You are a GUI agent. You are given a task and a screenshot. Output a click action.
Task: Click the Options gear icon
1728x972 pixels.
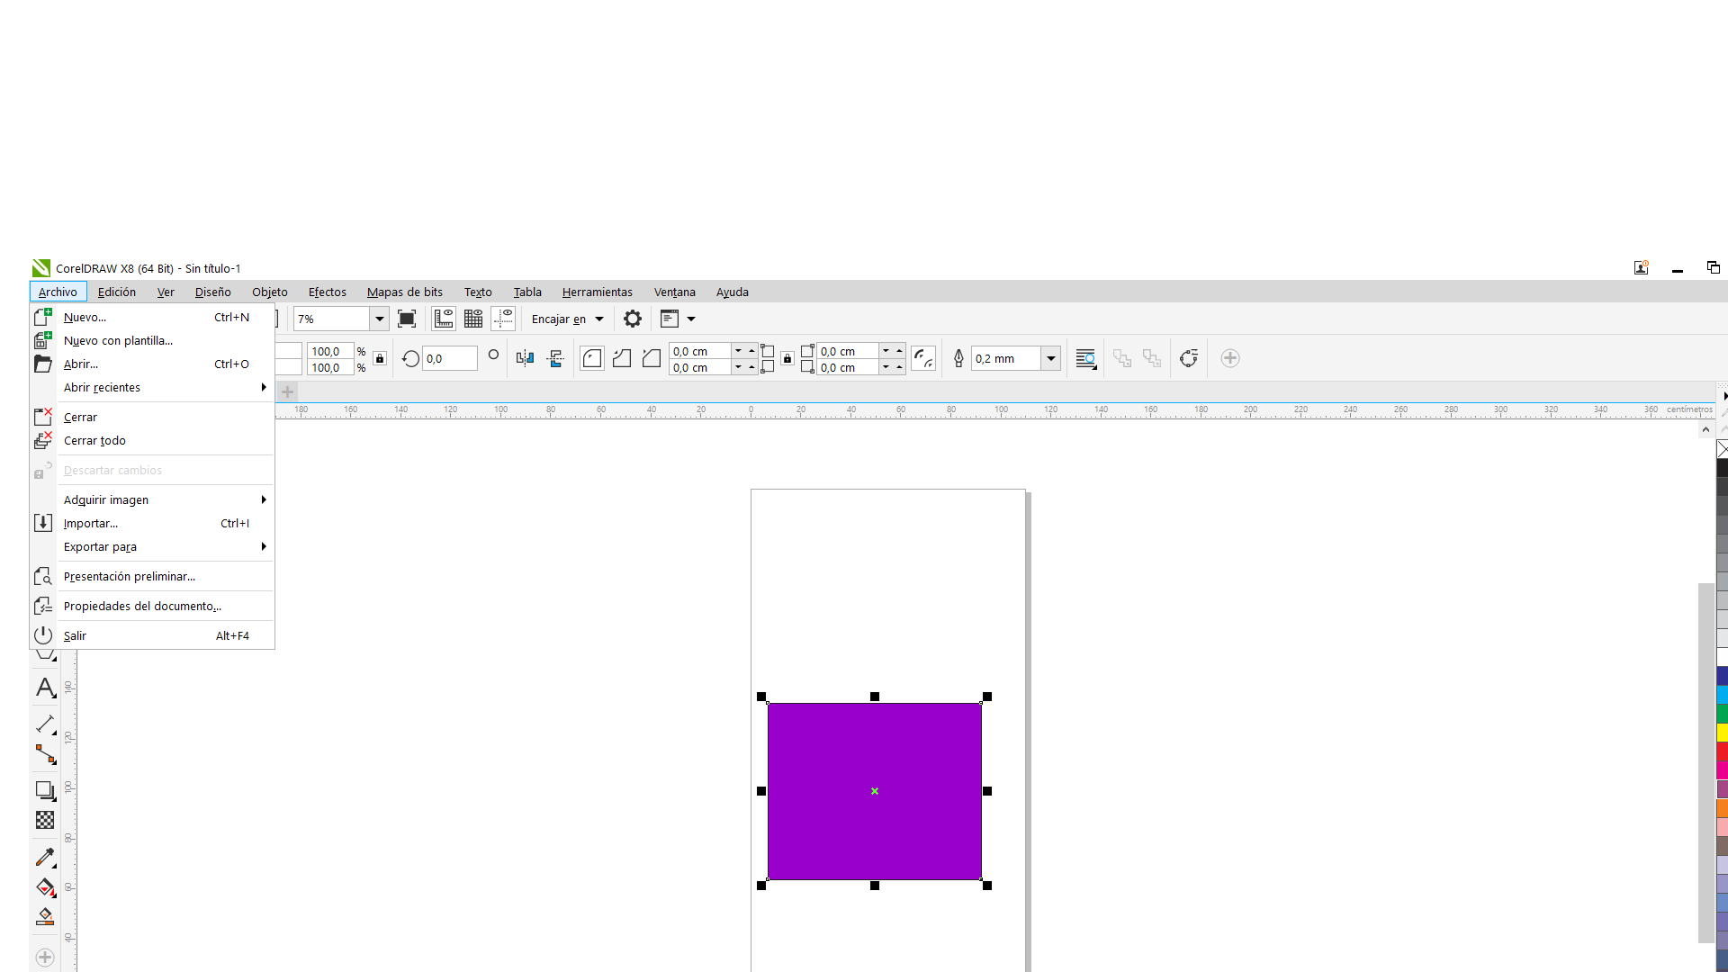633,319
